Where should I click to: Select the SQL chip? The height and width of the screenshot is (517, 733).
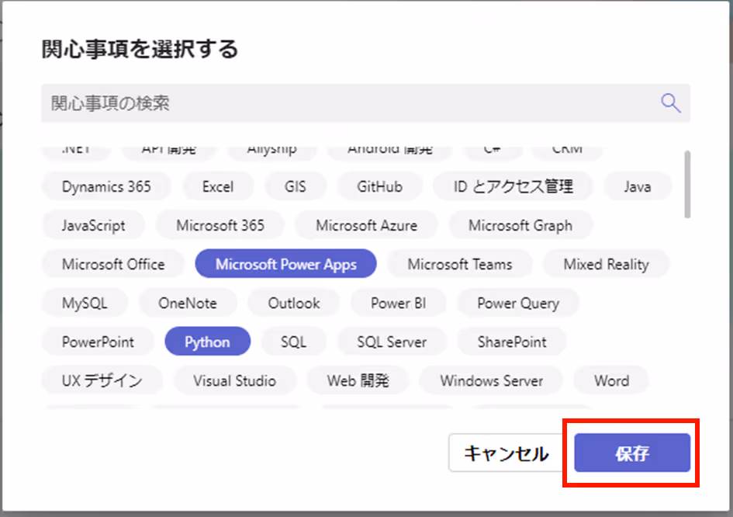coord(293,342)
